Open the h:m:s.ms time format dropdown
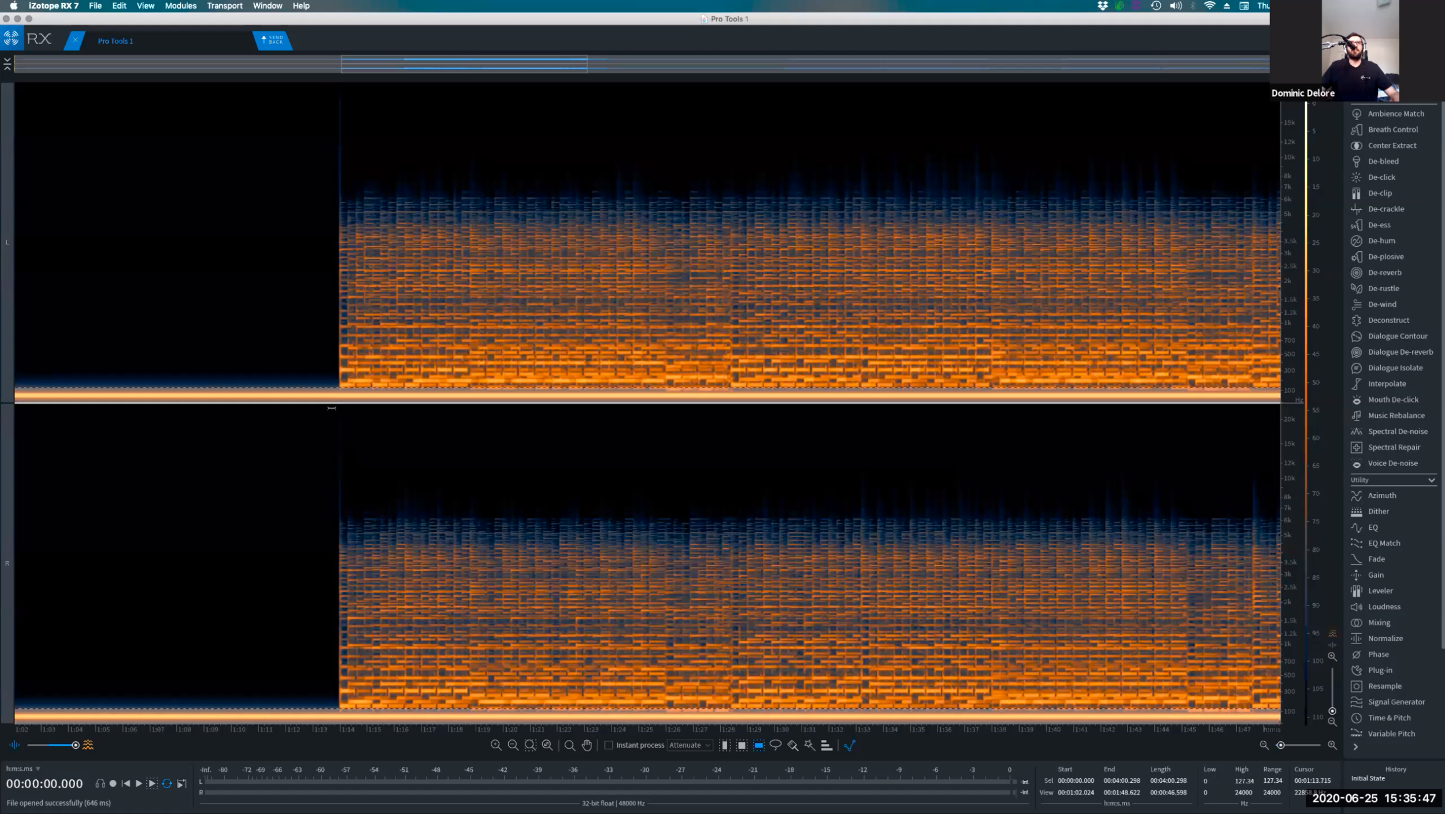The width and height of the screenshot is (1445, 814). (22, 768)
